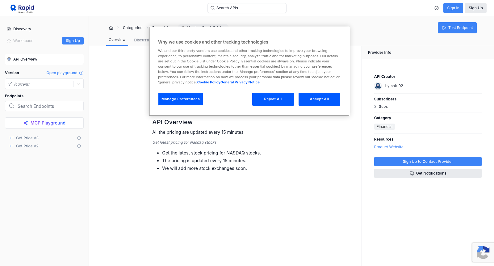Open the Rapid logo home link
This screenshot has width=494, height=266.
coord(22,8)
